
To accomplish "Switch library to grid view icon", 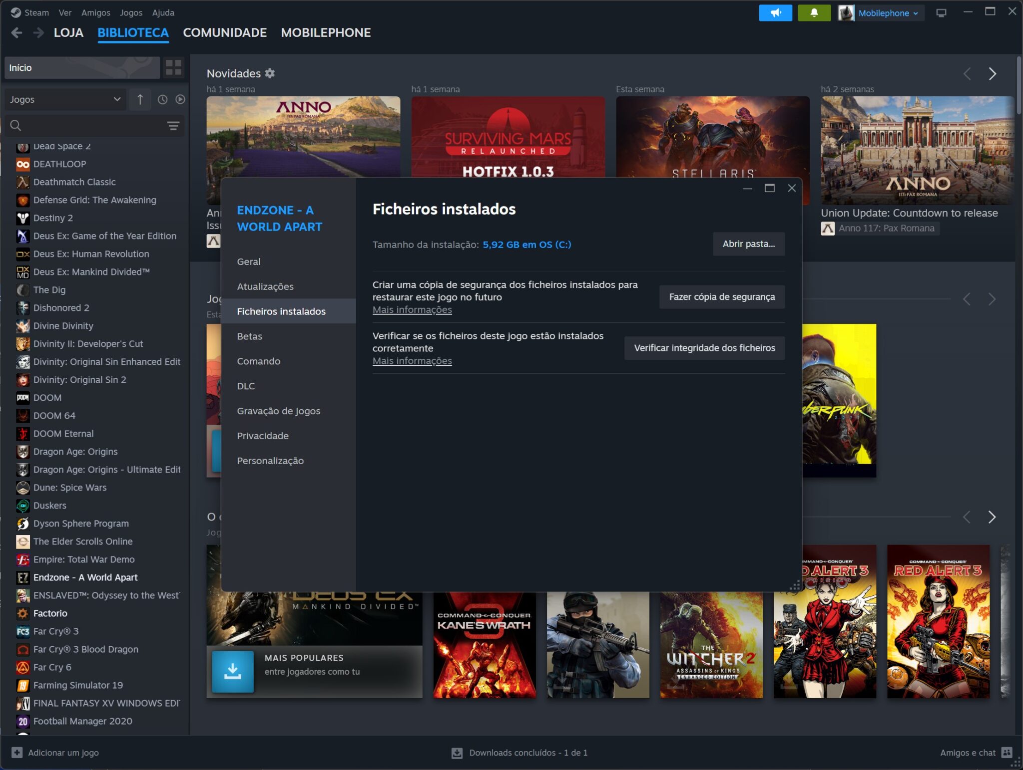I will click(x=174, y=67).
